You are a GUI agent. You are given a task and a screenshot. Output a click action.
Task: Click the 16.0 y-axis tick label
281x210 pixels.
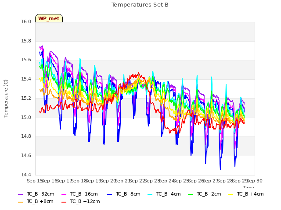click(x=26, y=22)
